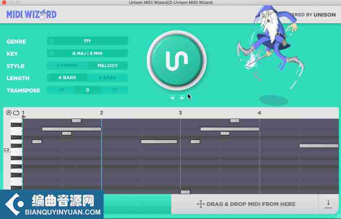Select the highest short note in bar 3
The width and height of the screenshot is (341, 219).
click(234, 121)
